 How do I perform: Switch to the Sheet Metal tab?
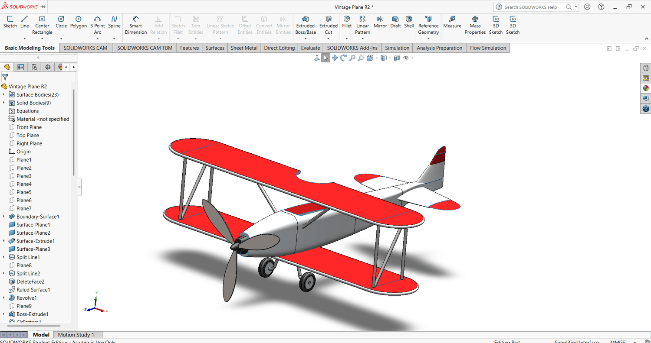[x=244, y=48]
